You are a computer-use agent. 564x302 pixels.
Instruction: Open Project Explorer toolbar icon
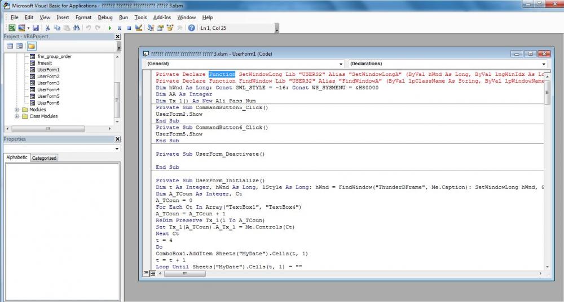(x=151, y=28)
